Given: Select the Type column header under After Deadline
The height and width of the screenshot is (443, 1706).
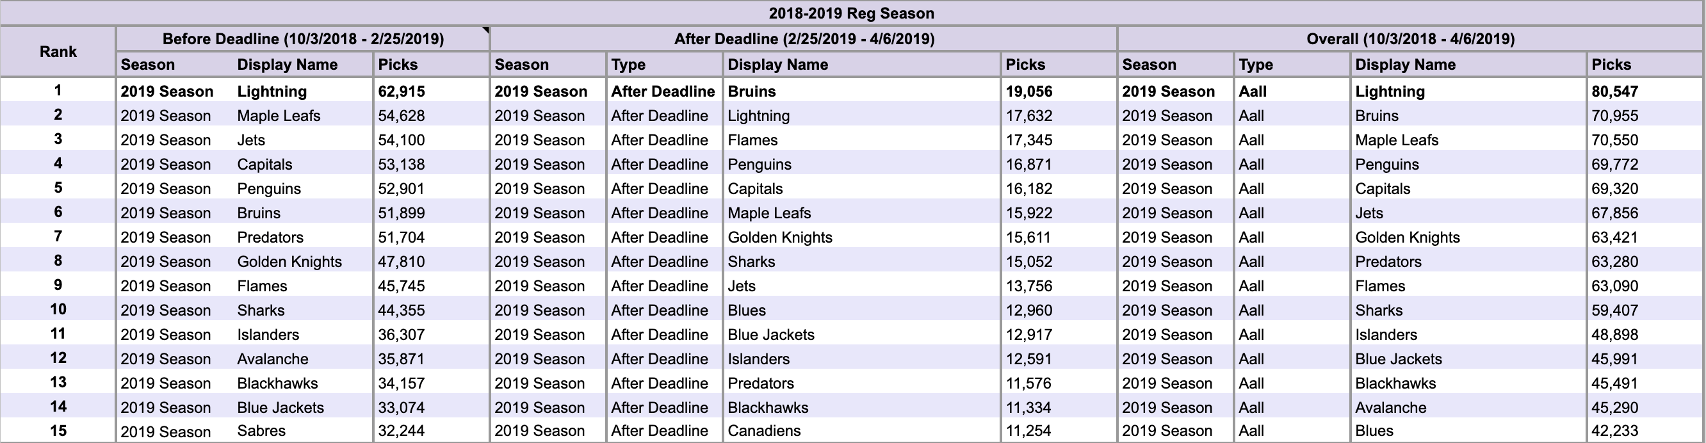Looking at the screenshot, I should [664, 65].
